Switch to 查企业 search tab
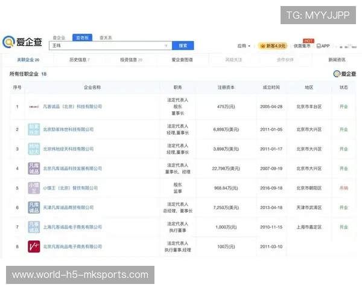The width and height of the screenshot is (362, 290). coord(59,37)
